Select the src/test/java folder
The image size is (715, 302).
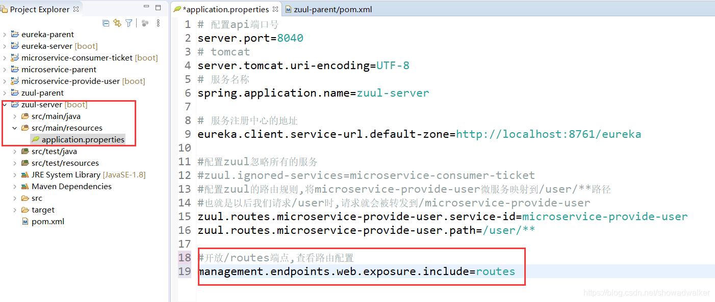click(54, 152)
